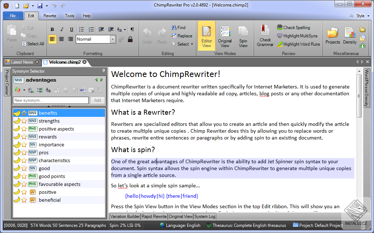Open Density tool
The image size is (374, 233).
(x=350, y=35)
